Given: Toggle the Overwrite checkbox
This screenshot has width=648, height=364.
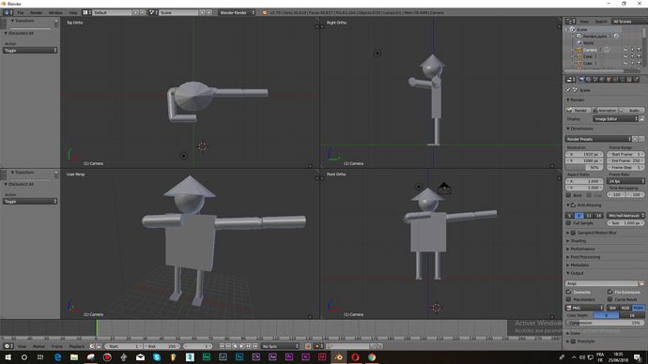Looking at the screenshot, I should click(569, 292).
